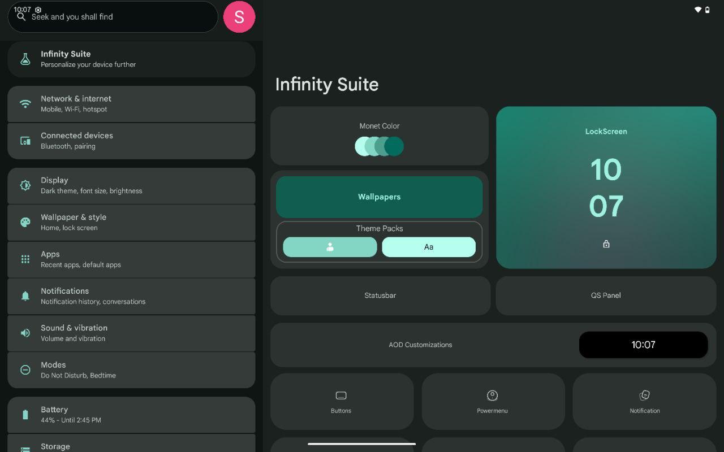Viewport: 724px width, 452px height.
Task: Click the Wi-Fi icon for Network & internet
Action: pyautogui.click(x=25, y=104)
